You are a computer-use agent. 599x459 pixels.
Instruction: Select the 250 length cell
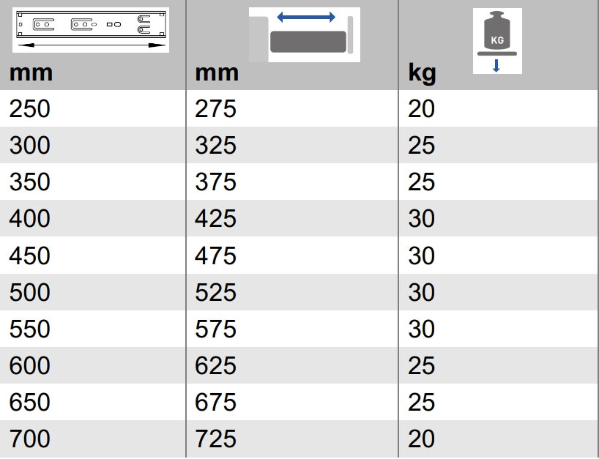(x=93, y=108)
